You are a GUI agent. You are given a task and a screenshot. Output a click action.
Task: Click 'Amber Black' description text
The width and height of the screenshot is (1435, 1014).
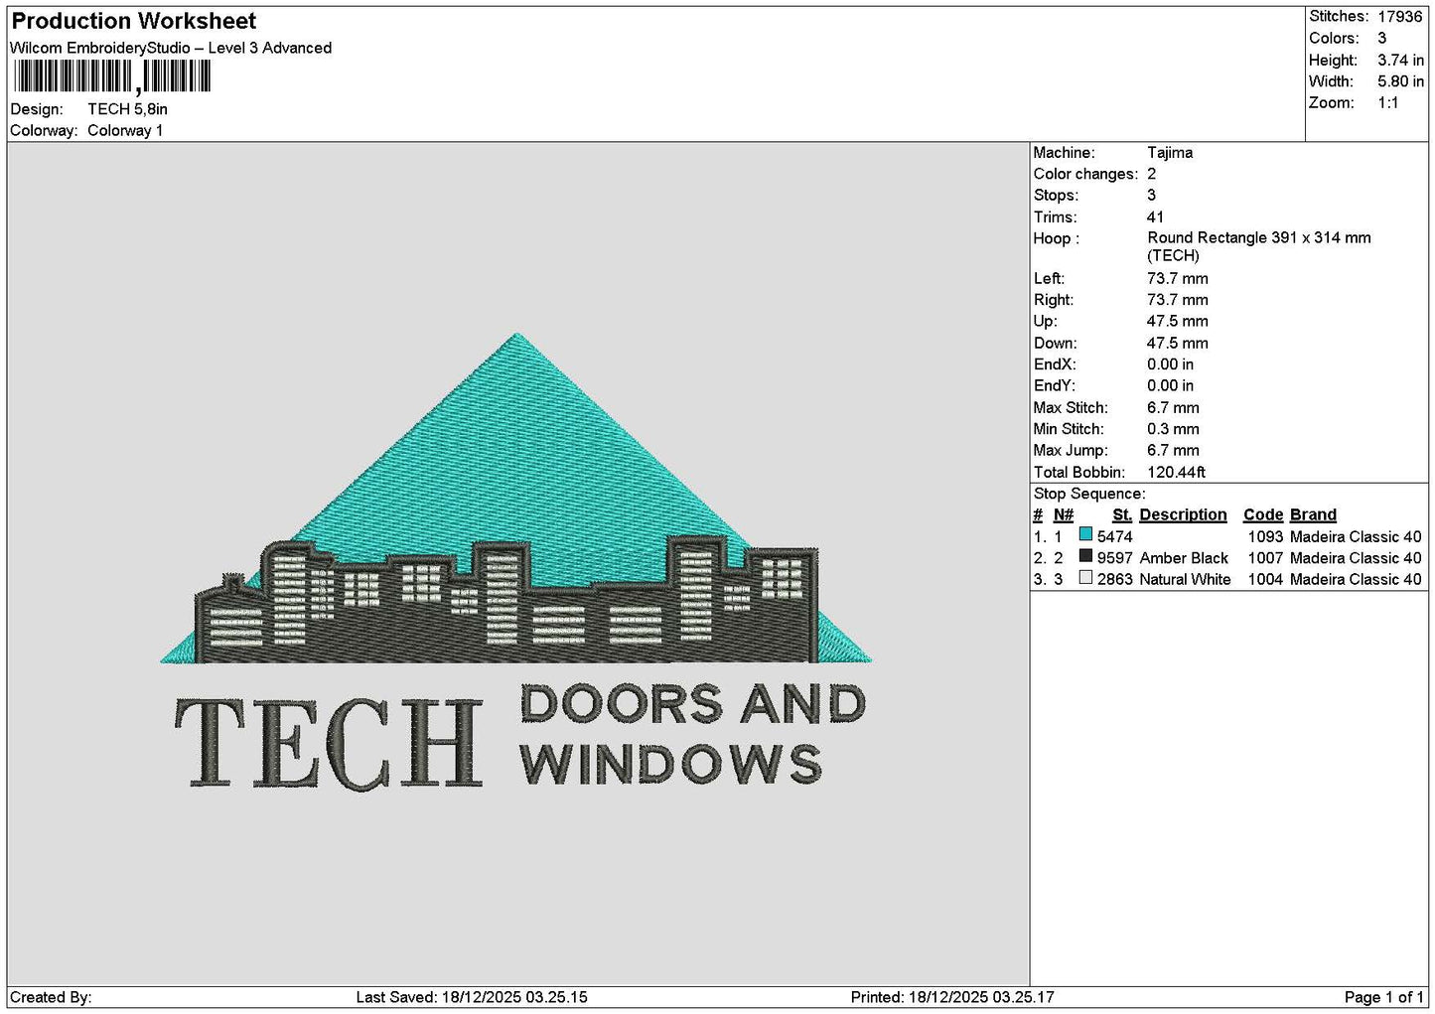[1184, 558]
